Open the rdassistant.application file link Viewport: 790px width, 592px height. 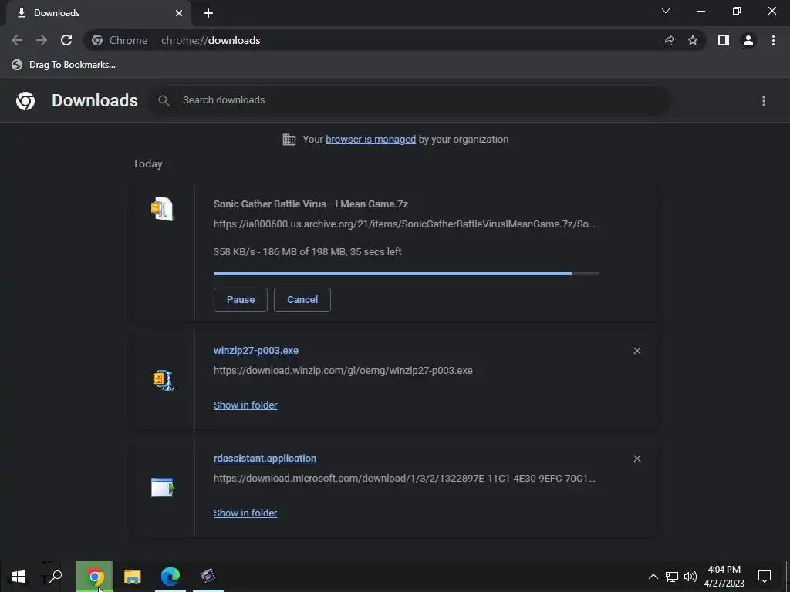(265, 458)
